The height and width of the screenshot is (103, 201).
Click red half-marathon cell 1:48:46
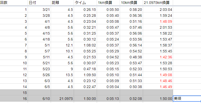point(158,81)
